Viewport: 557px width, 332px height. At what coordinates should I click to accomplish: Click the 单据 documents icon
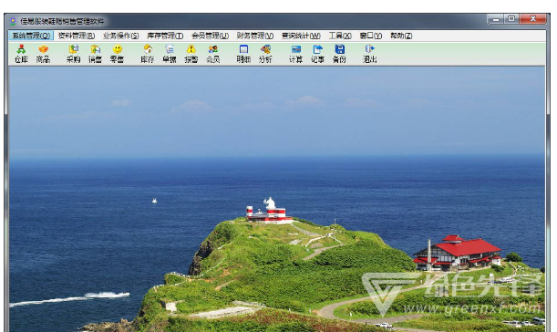170,54
